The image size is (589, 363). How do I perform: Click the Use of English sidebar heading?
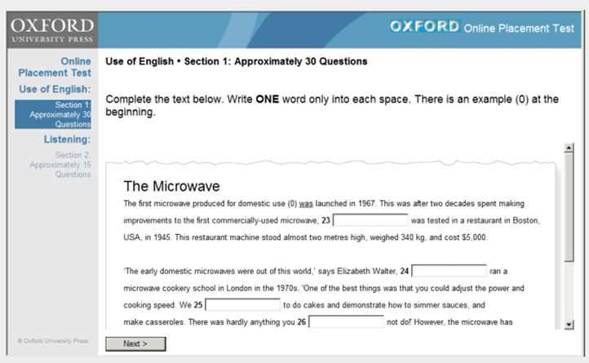(x=55, y=88)
